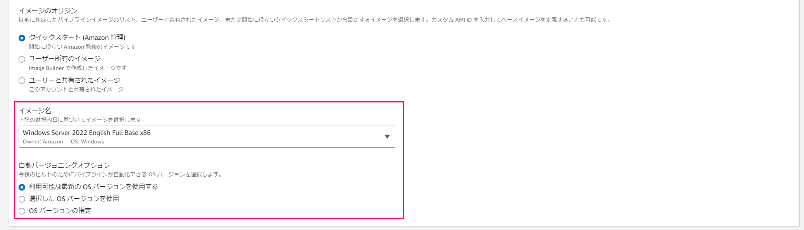
Task: Click description 開始に役立つ Amazon 監修のイメージです
Action: coord(82,47)
